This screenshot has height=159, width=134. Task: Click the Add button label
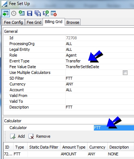[21, 136]
